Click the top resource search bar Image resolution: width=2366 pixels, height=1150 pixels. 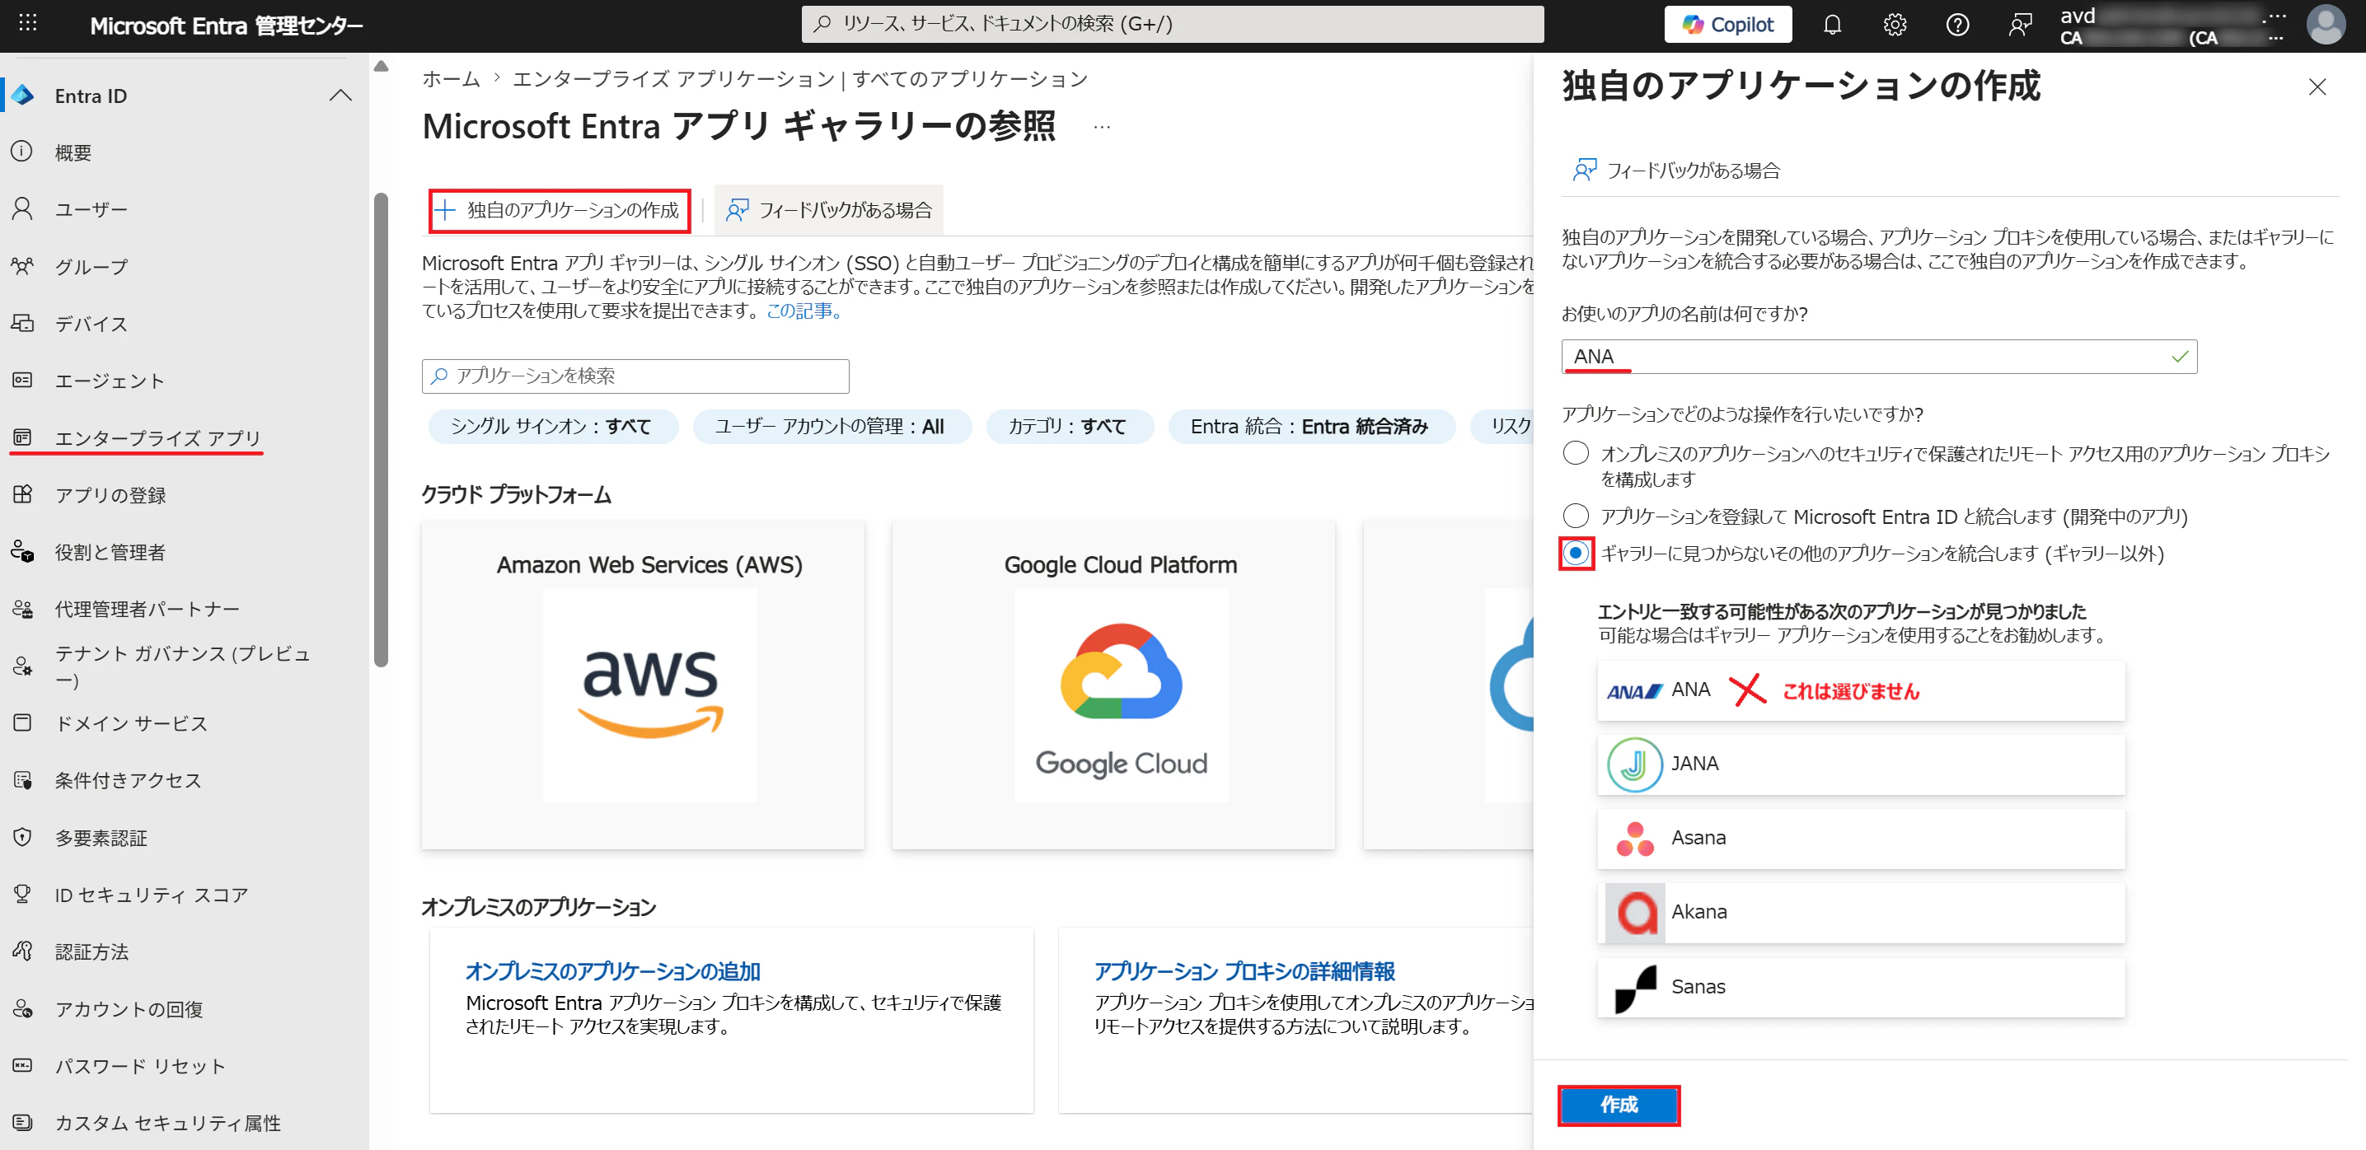[1172, 24]
